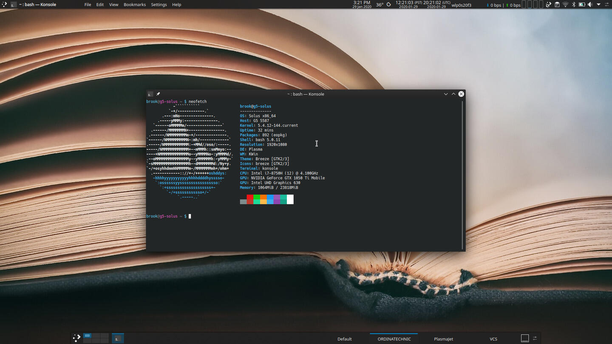Open the View menu
Screen dimensions: 612x344
tap(114, 5)
